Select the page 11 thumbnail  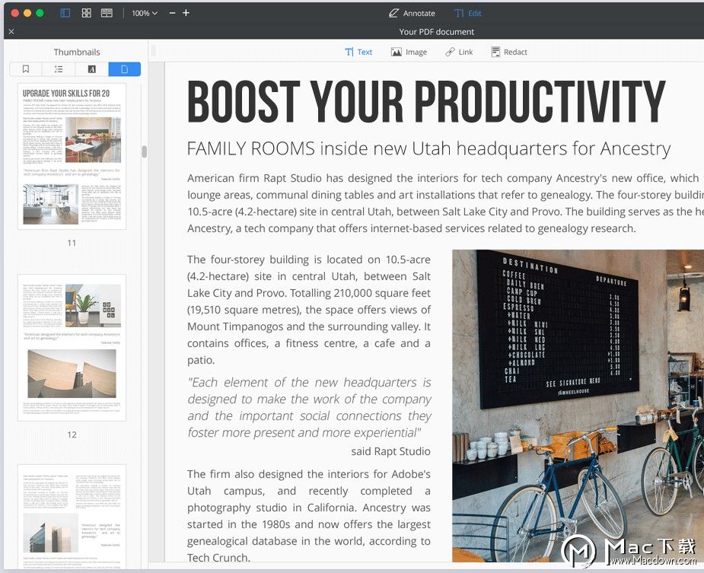(x=72, y=156)
